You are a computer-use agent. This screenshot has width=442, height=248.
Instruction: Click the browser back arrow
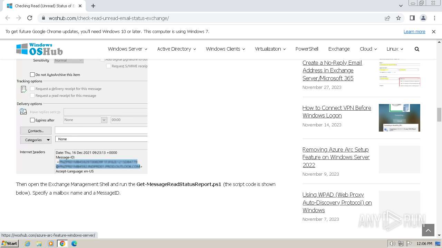[8, 18]
